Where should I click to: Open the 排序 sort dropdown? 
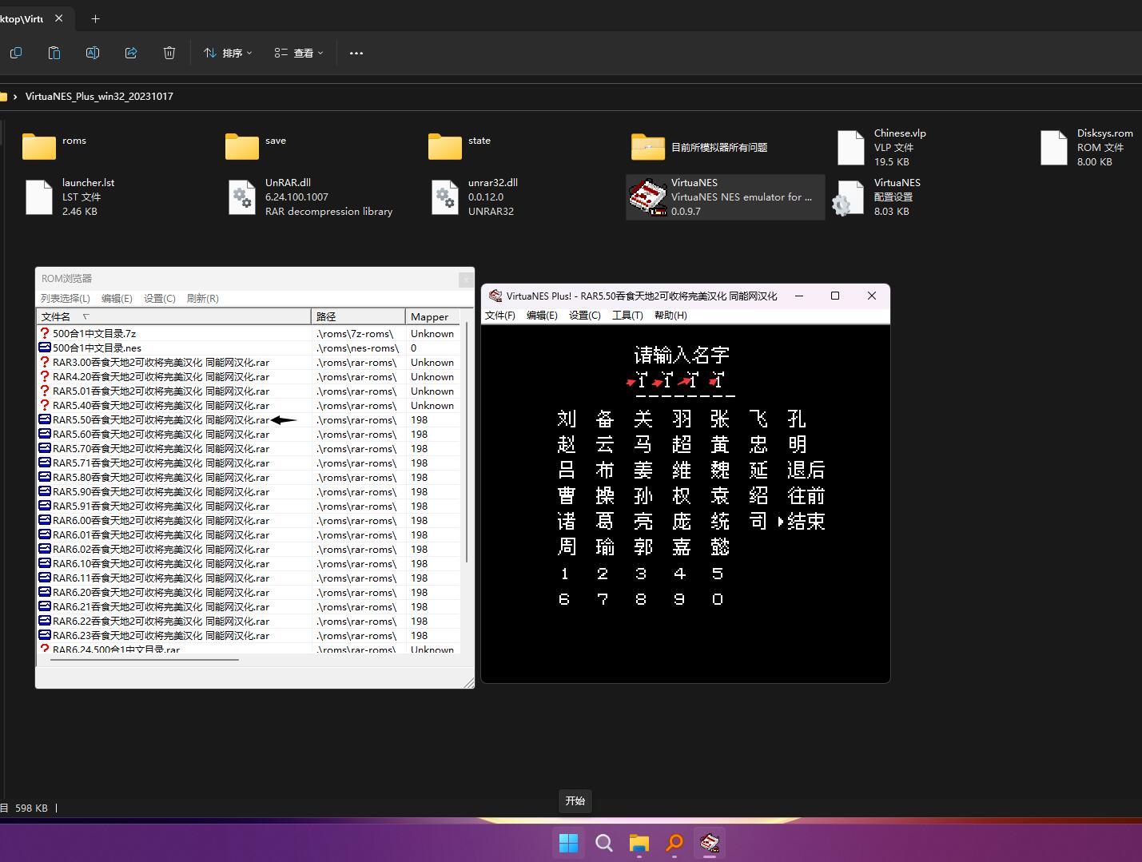tap(228, 53)
